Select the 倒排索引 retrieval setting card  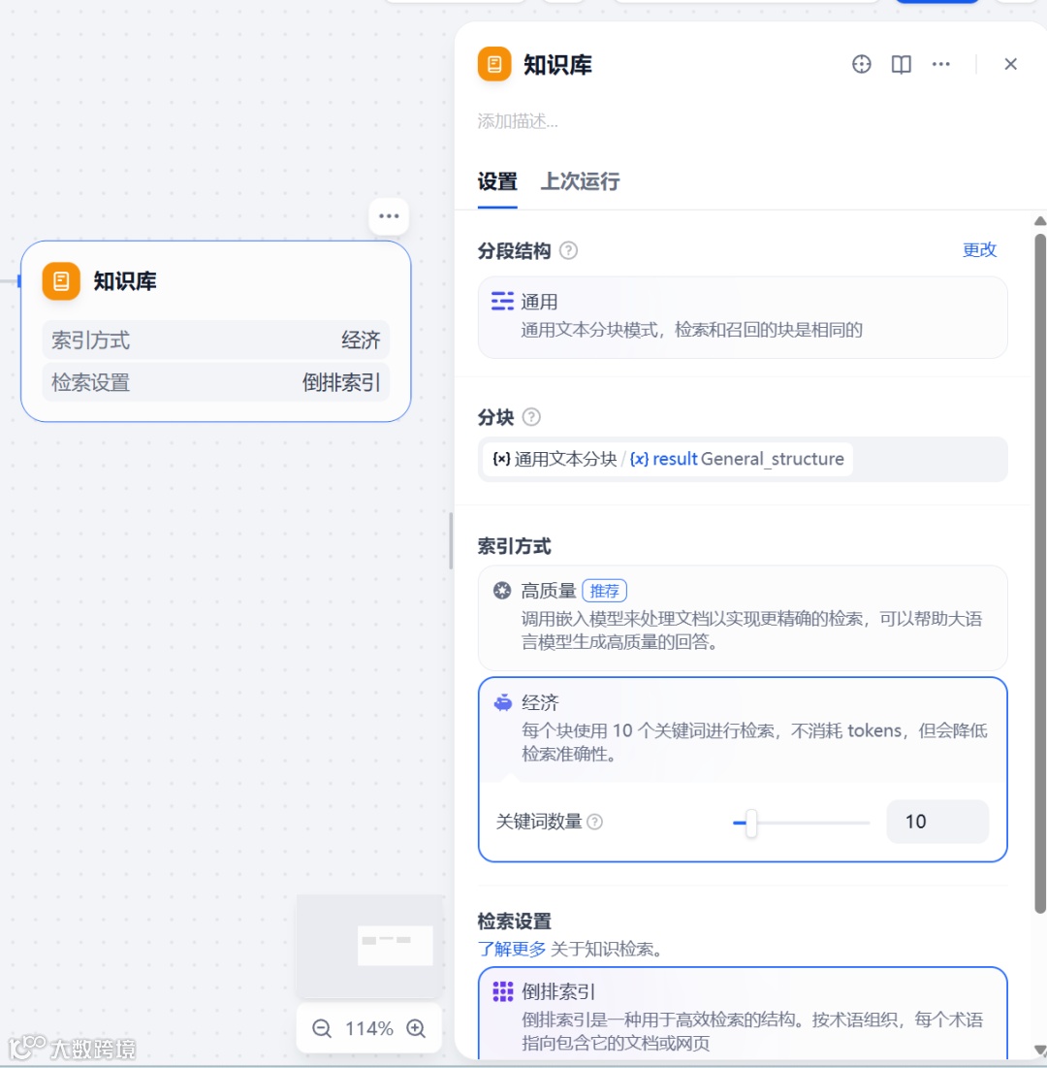point(742,1014)
